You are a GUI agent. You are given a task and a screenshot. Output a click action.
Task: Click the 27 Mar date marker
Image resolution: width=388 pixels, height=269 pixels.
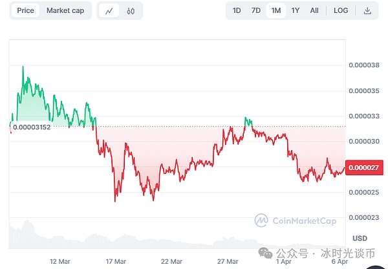point(228,261)
